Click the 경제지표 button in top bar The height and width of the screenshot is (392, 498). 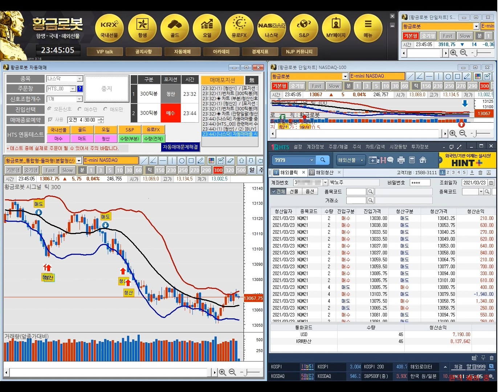point(260,52)
